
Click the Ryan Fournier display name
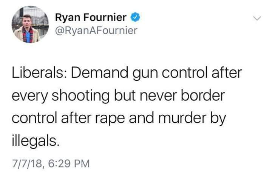pyautogui.click(x=92, y=17)
